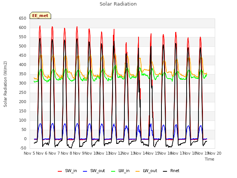The image size is (237, 178).
Task: Click the black Rnet legend color marker
Action: tap(165, 171)
